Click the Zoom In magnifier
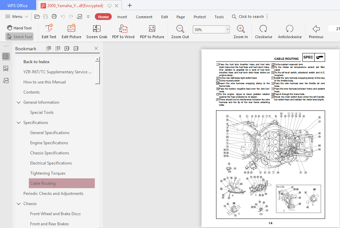340x228 pixels. click(x=241, y=32)
